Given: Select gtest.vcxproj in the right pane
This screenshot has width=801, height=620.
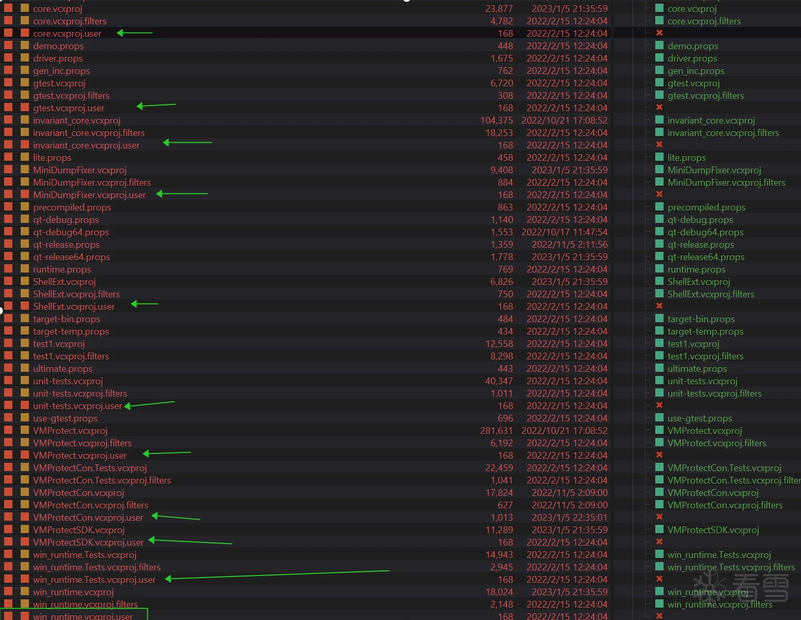Looking at the screenshot, I should pyautogui.click(x=694, y=83).
